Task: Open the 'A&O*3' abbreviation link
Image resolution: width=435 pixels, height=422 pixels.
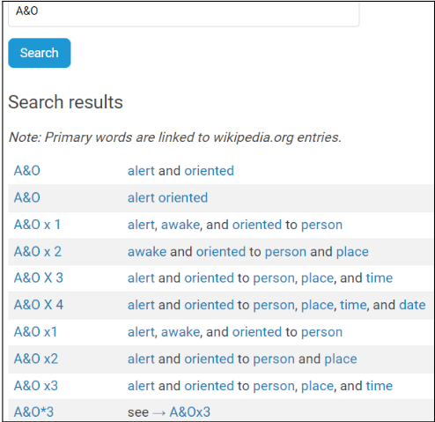Action: pyautogui.click(x=33, y=412)
